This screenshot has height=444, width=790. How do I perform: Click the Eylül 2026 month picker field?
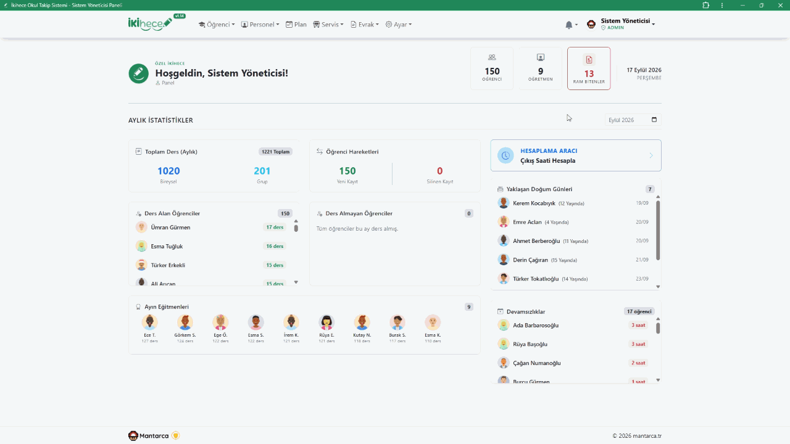tap(633, 120)
